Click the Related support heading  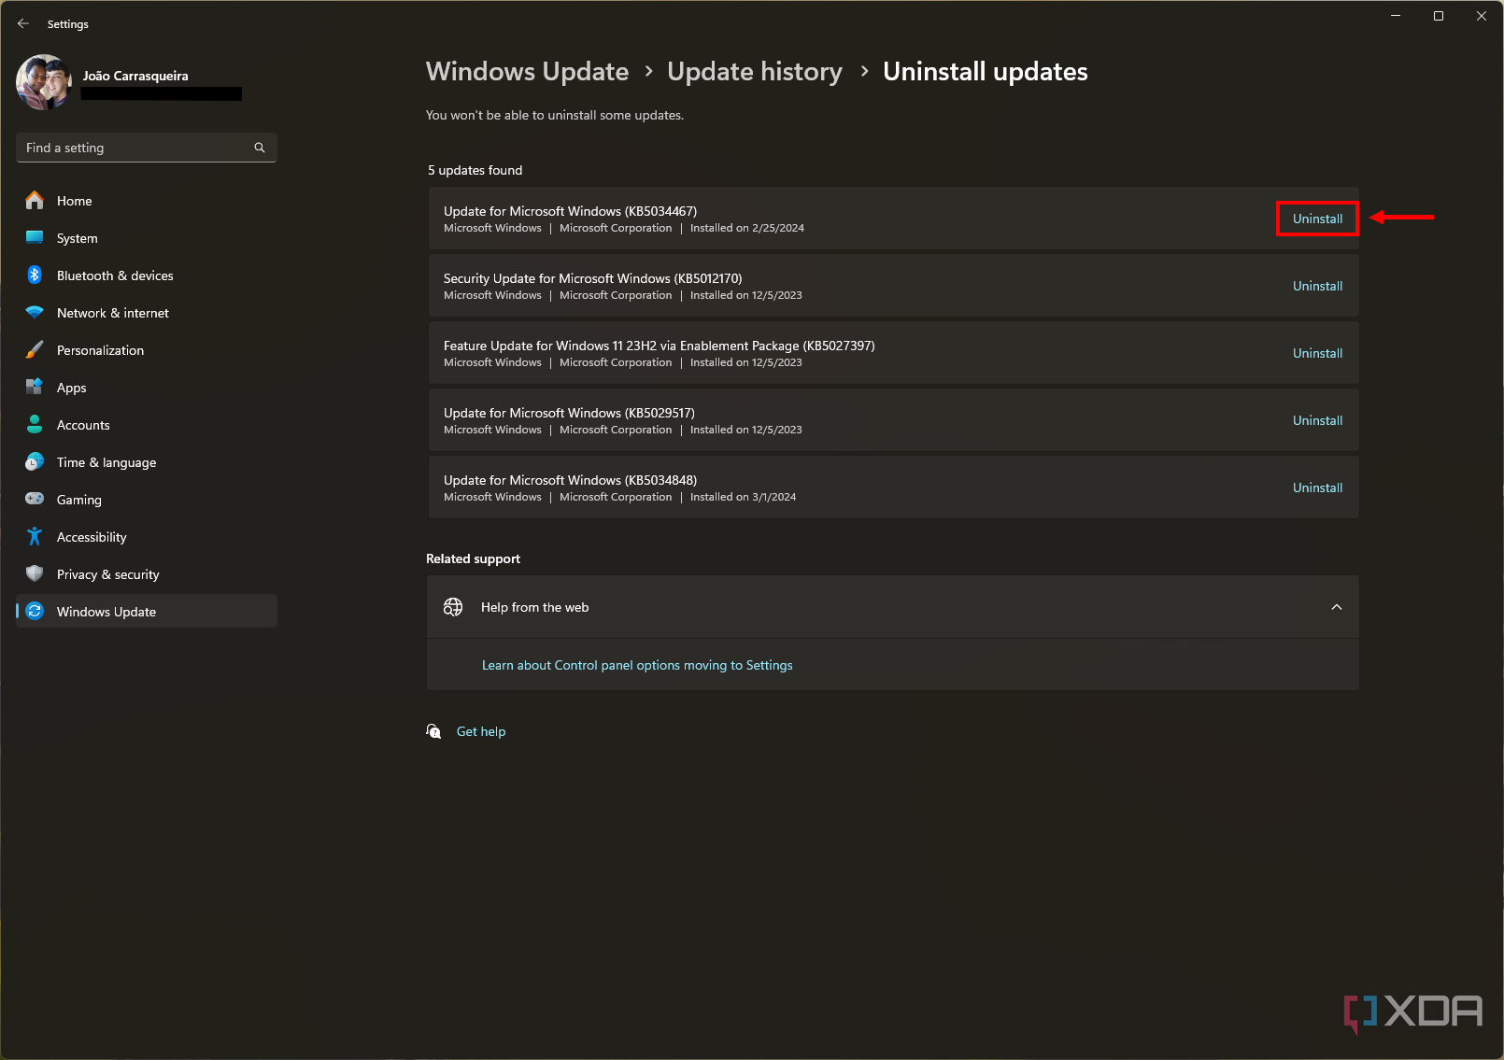pos(473,558)
